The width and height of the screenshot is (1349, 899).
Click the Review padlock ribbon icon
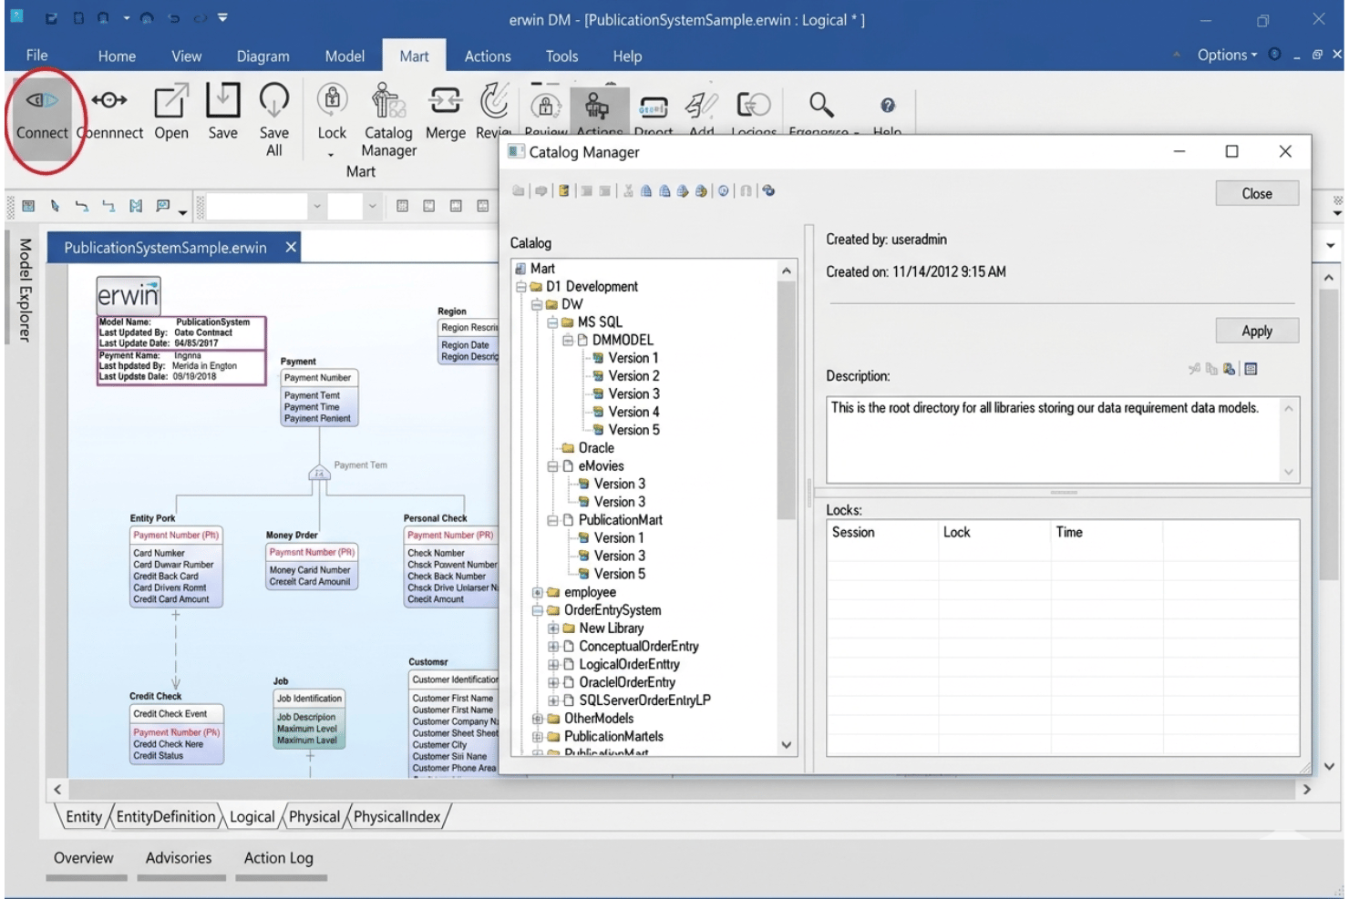coord(545,106)
